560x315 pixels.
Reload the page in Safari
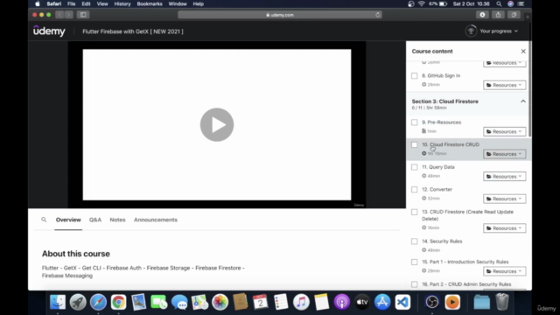(x=377, y=15)
